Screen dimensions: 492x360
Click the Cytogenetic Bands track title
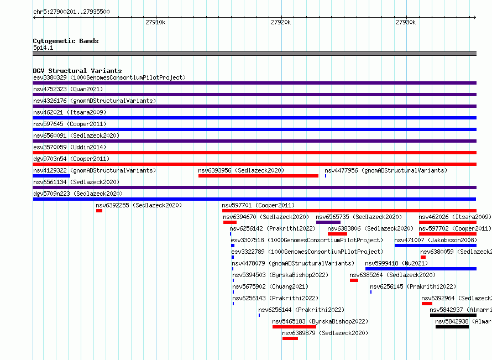66,41
